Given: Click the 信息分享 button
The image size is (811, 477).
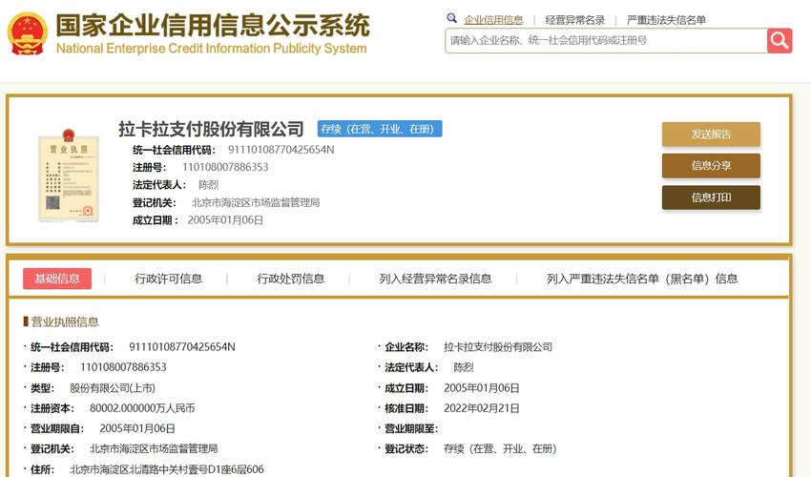Looking at the screenshot, I should click(711, 166).
